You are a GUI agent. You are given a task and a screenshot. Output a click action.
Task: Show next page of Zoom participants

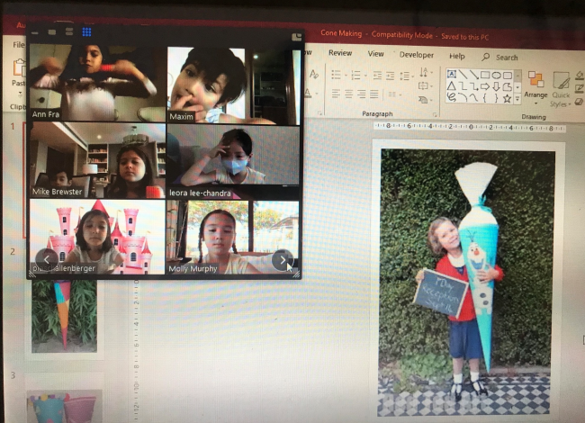(283, 260)
